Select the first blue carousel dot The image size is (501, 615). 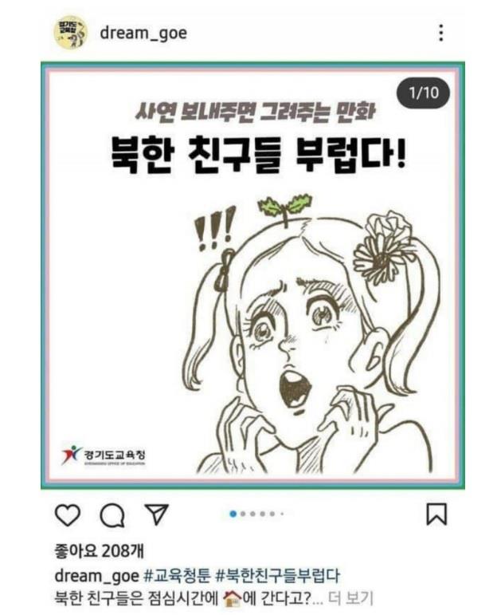pyautogui.click(x=233, y=514)
